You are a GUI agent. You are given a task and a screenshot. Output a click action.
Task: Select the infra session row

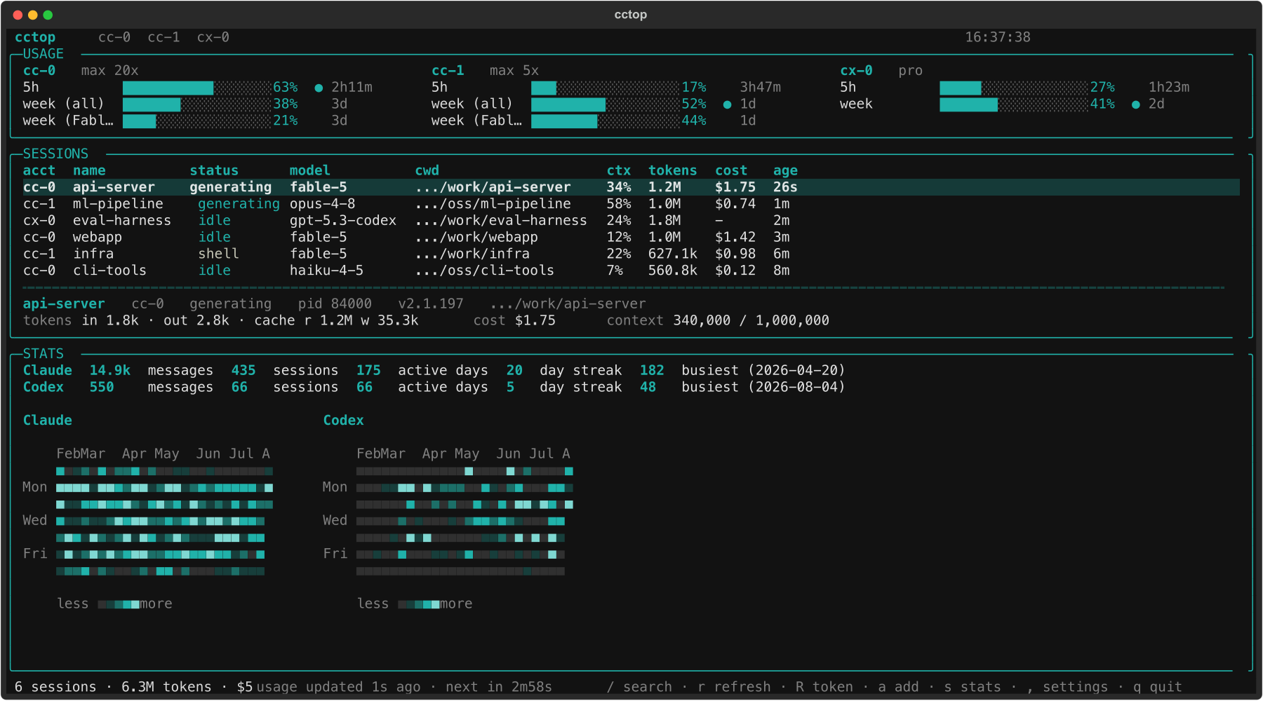631,254
